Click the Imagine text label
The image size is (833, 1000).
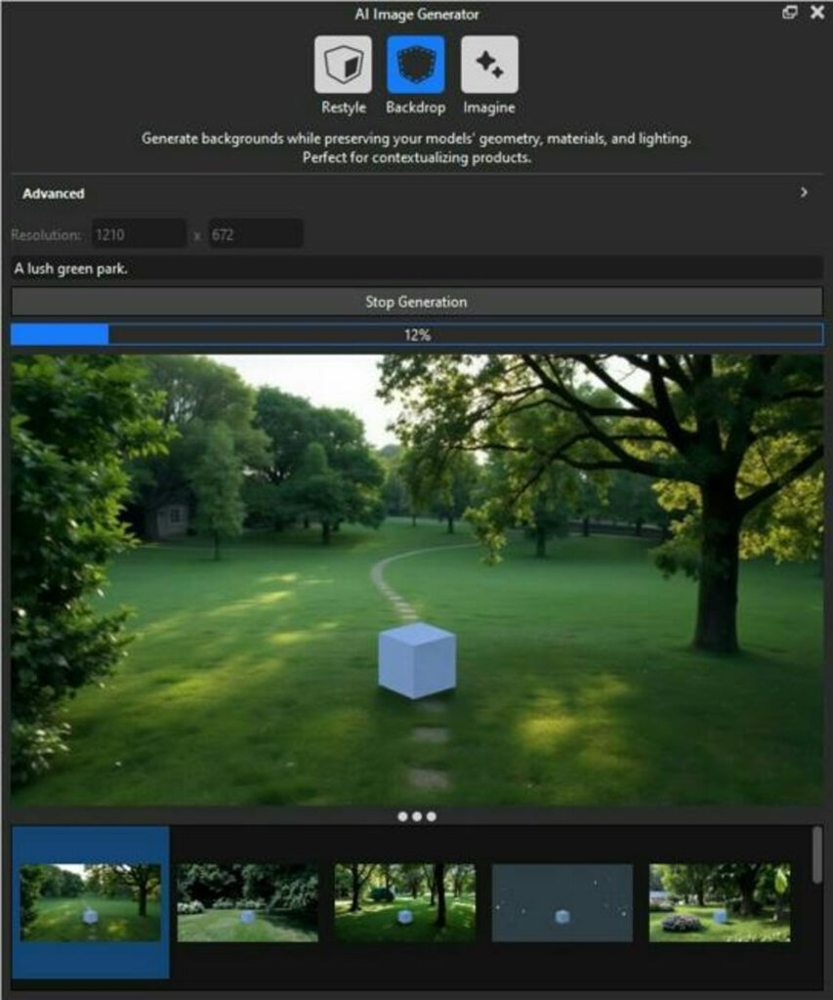[489, 107]
